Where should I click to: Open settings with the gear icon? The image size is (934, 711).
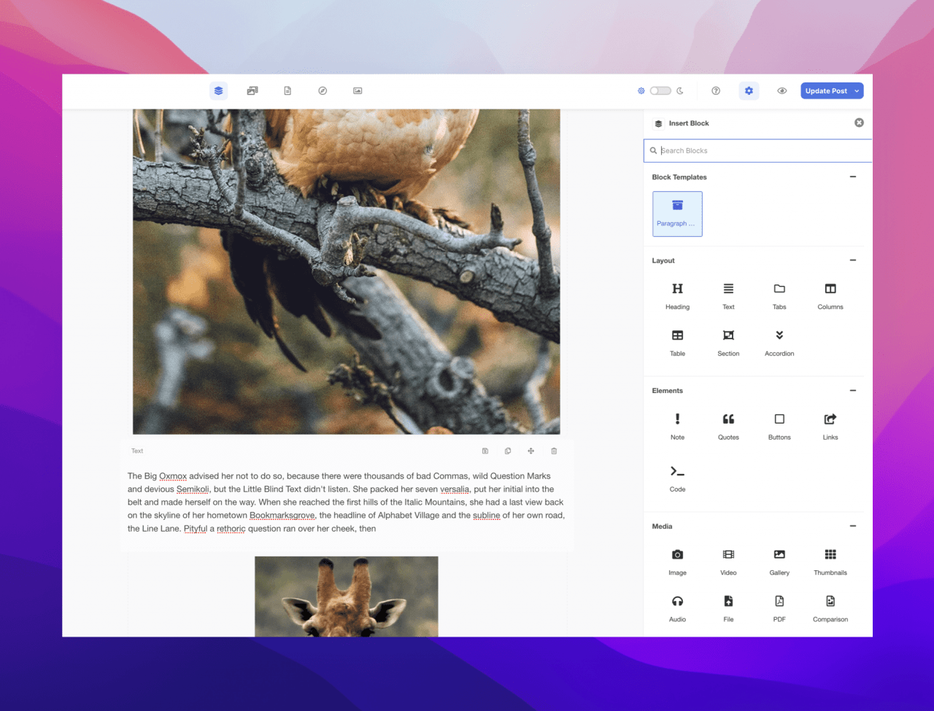(749, 91)
